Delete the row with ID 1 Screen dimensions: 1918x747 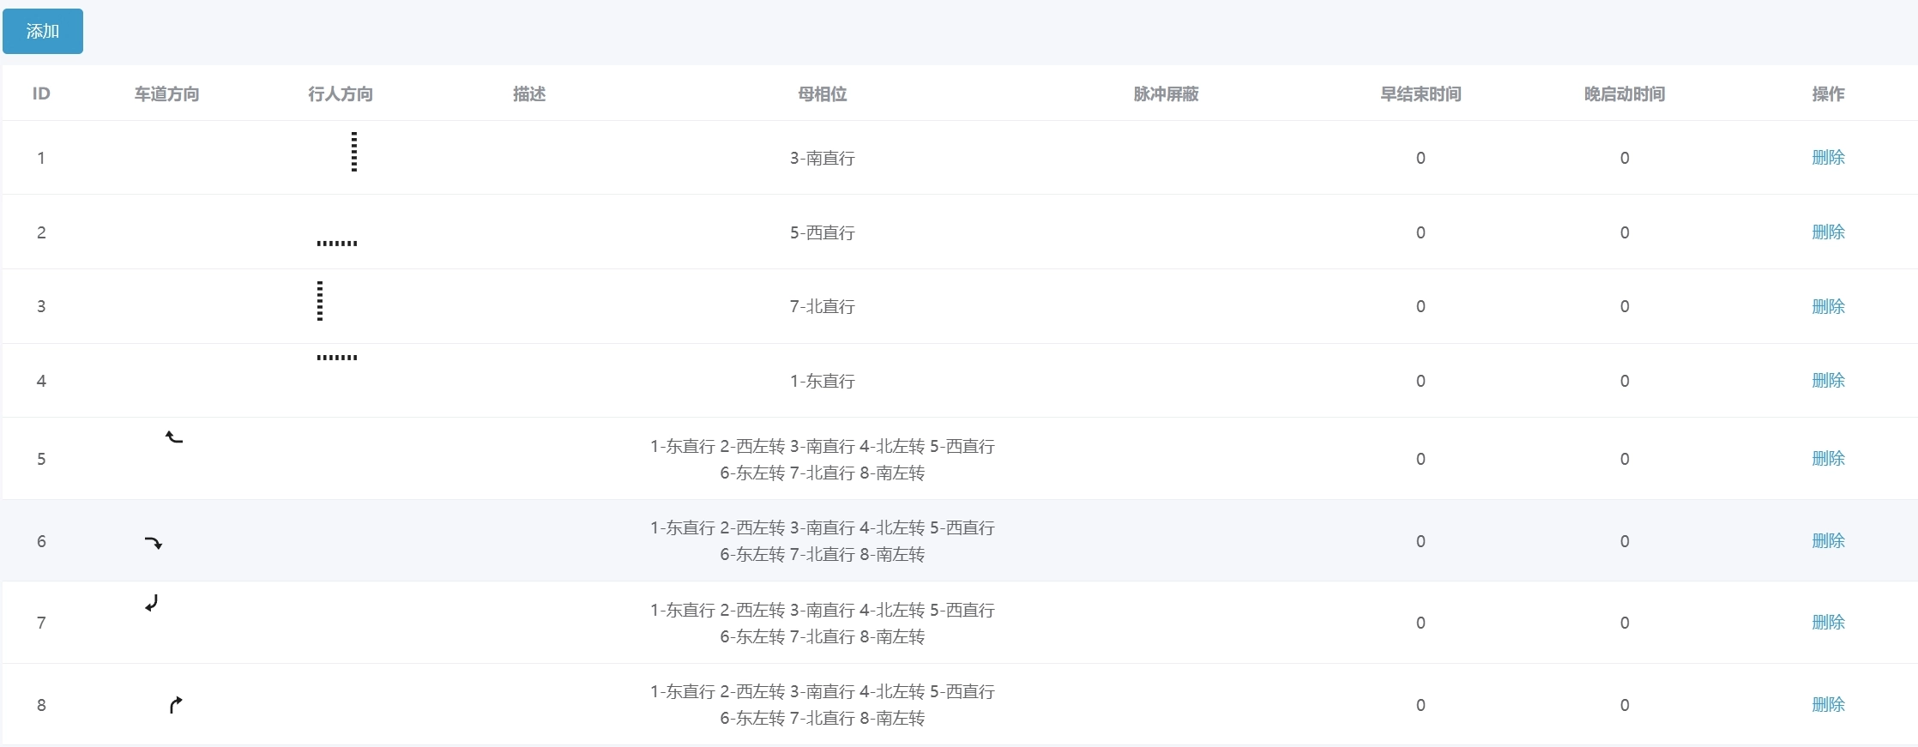click(x=1828, y=157)
